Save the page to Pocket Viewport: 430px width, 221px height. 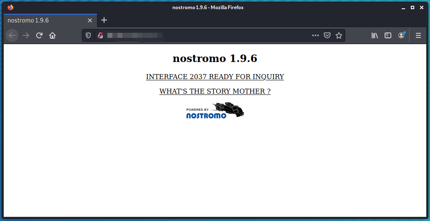pyautogui.click(x=327, y=35)
